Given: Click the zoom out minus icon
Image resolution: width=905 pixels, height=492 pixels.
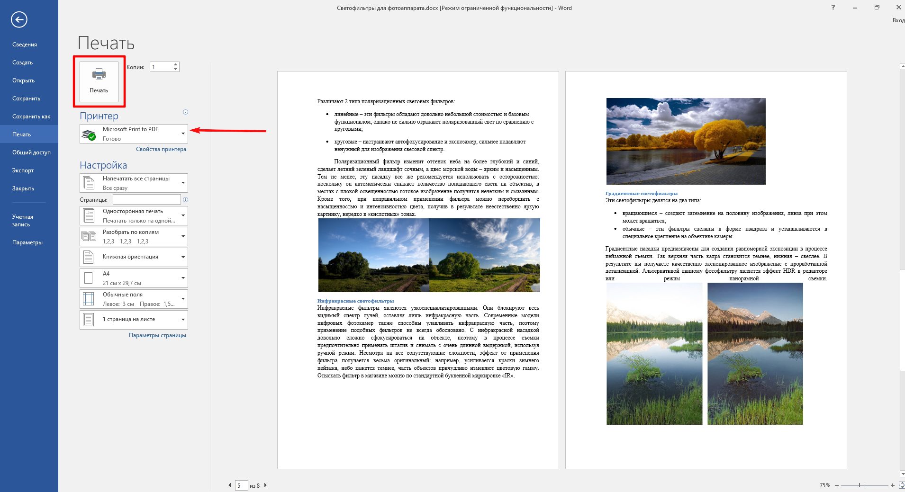Looking at the screenshot, I should tap(837, 485).
